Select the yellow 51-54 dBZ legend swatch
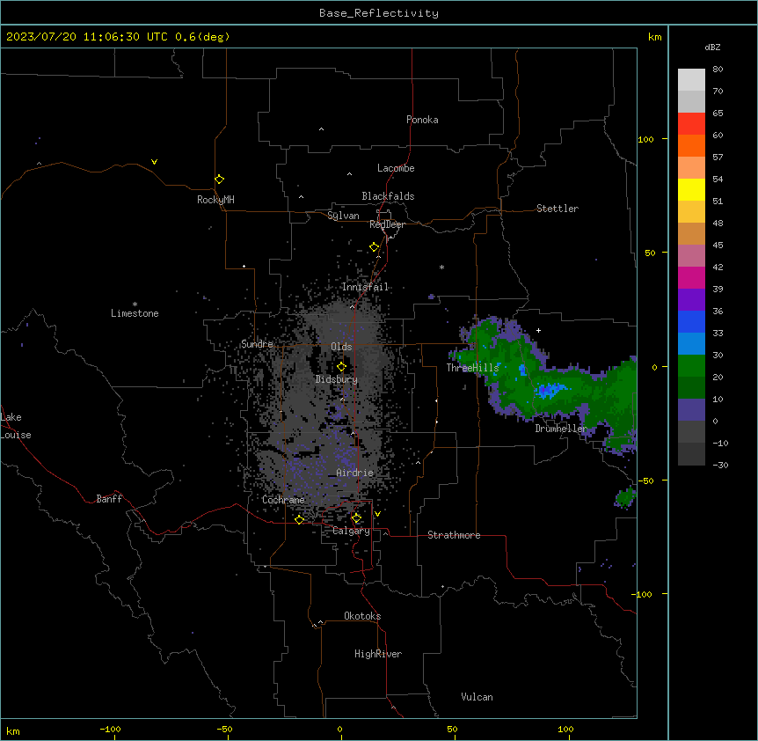Screen dimensions: 758x741 click(x=691, y=189)
